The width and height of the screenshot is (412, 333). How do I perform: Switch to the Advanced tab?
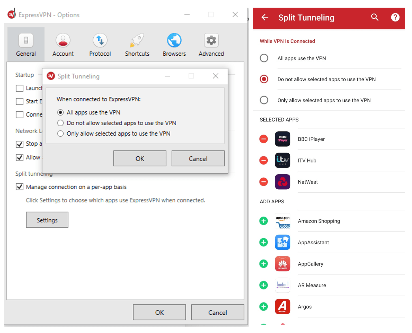pos(211,45)
